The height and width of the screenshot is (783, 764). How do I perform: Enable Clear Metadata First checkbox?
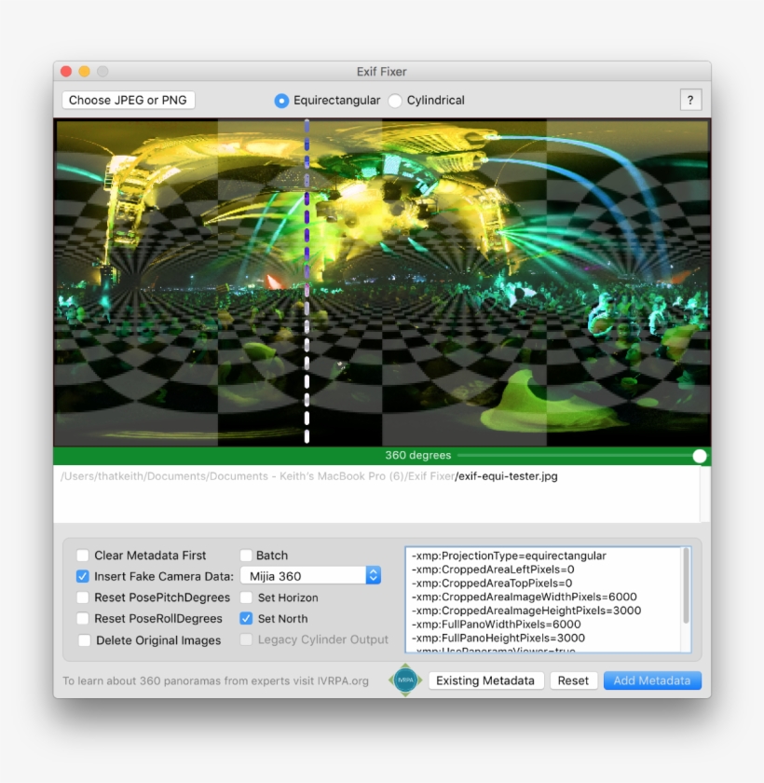click(x=83, y=556)
